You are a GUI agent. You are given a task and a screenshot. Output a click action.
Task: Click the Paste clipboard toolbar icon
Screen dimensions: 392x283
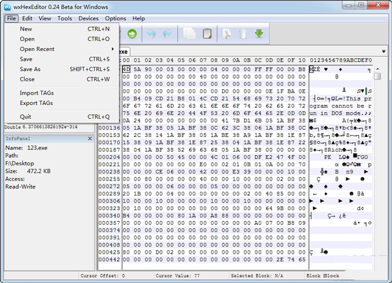point(207,33)
